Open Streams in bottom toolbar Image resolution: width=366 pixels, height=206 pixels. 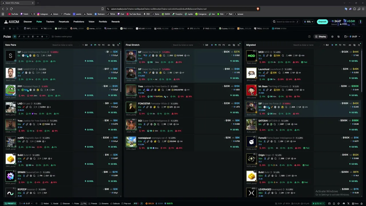point(104,203)
